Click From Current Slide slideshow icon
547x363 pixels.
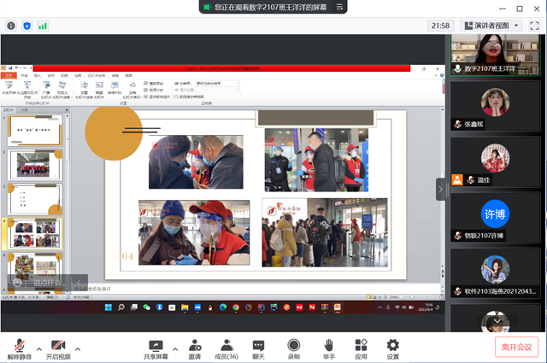[x=27, y=90]
